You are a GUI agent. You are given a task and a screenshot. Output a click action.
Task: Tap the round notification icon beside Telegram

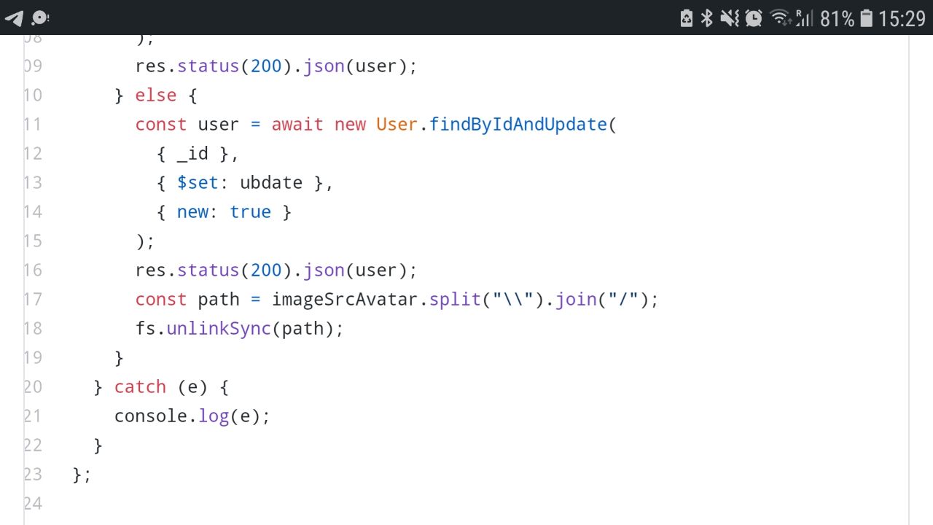tap(40, 18)
